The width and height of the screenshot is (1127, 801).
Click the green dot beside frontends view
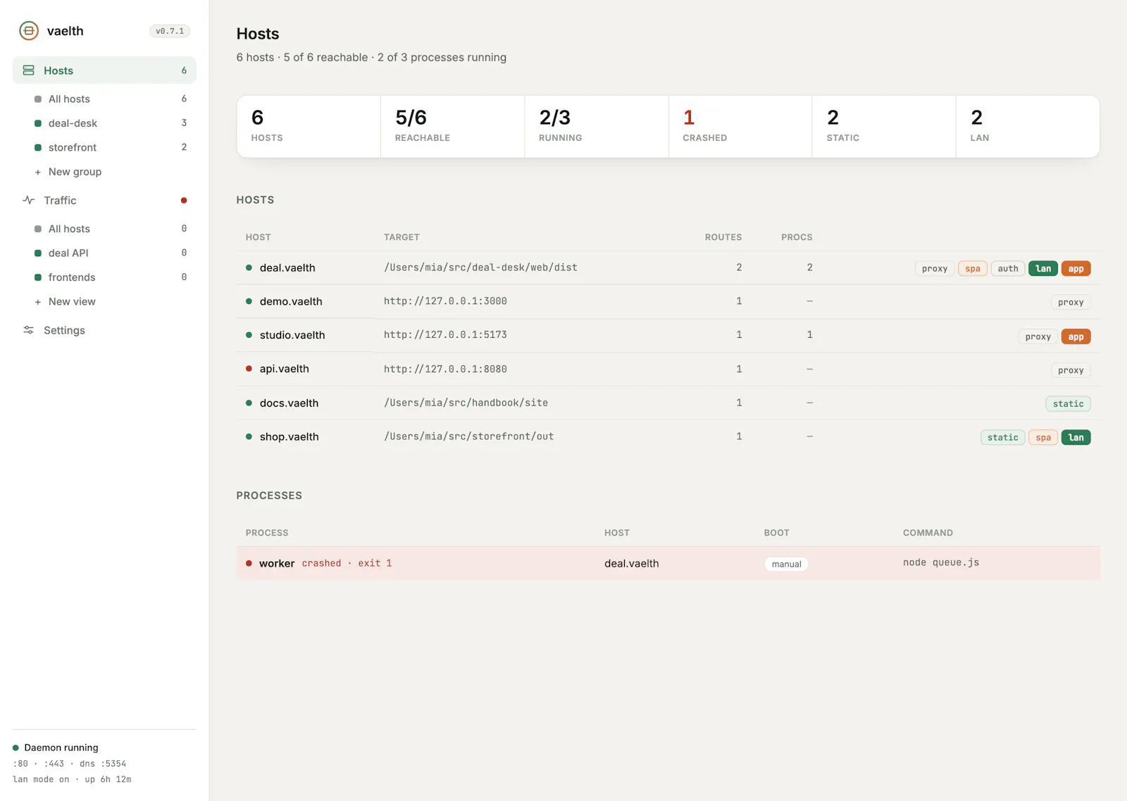[38, 277]
